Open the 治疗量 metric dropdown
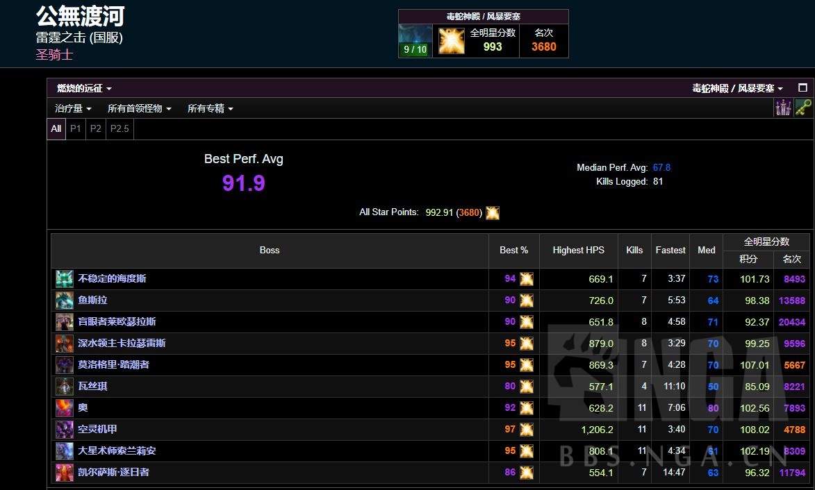Image resolution: width=815 pixels, height=490 pixels. click(73, 108)
